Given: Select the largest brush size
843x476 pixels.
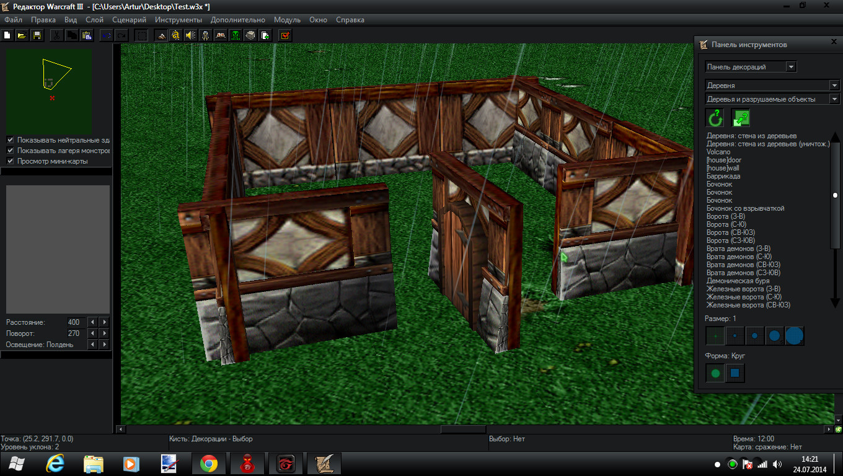Looking at the screenshot, I should click(x=794, y=336).
